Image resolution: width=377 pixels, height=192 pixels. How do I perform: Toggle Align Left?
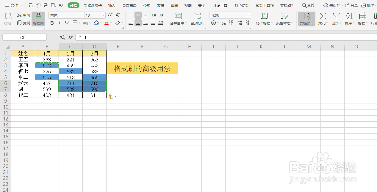131,23
